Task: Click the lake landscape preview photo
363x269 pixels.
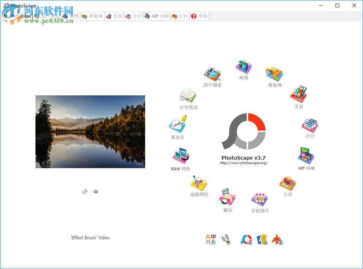Action: coord(90,132)
